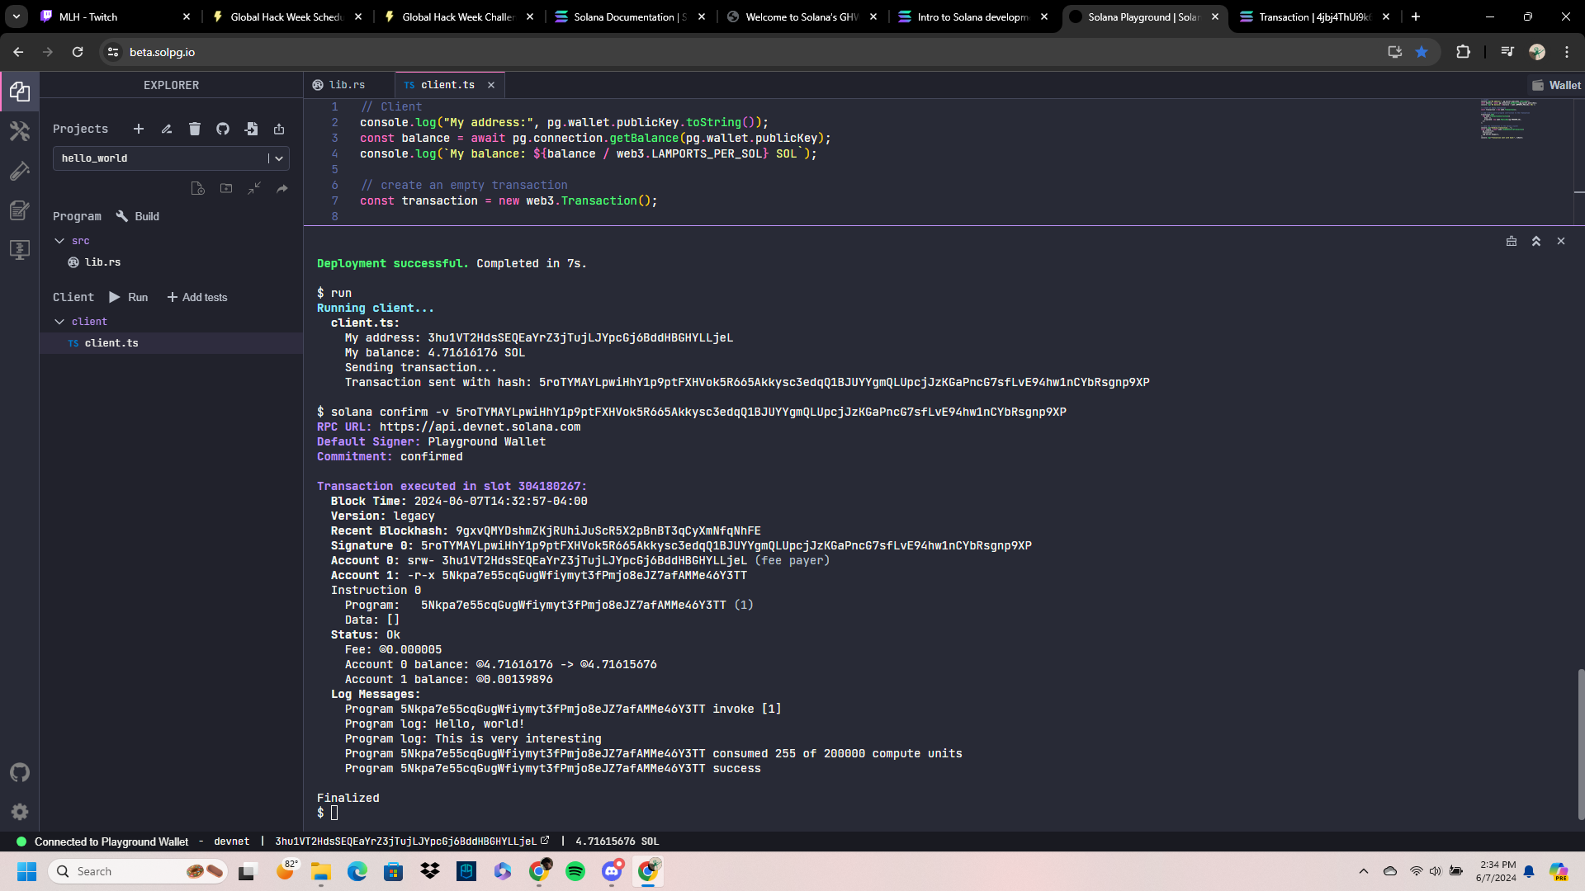Switch to lib.rs editor tab

pos(348,85)
